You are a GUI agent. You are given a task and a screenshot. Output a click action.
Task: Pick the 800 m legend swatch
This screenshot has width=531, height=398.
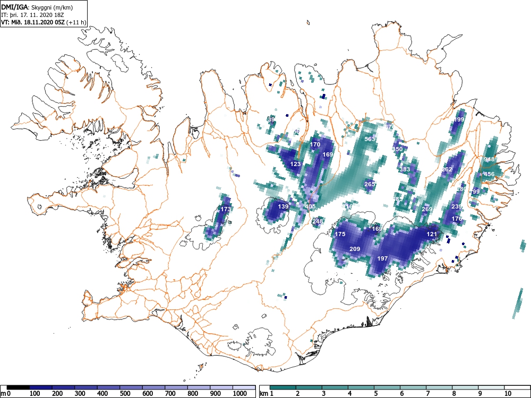click(199, 387)
